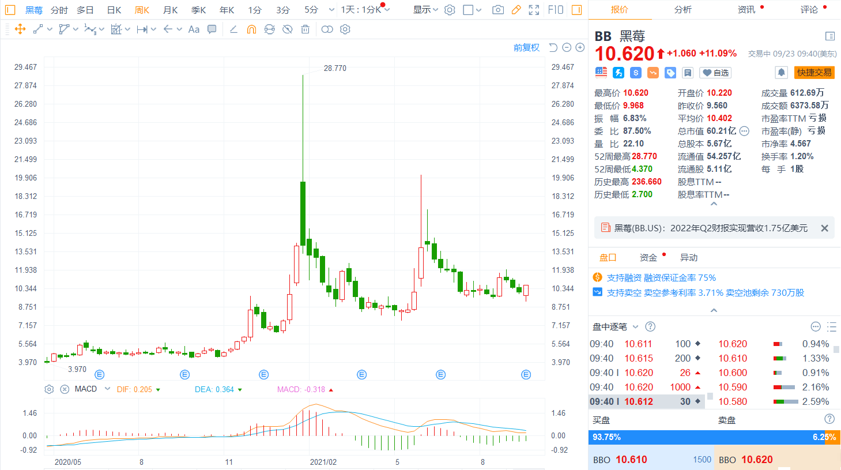Switch to the 资金 tab
The width and height of the screenshot is (841, 470).
coord(648,258)
